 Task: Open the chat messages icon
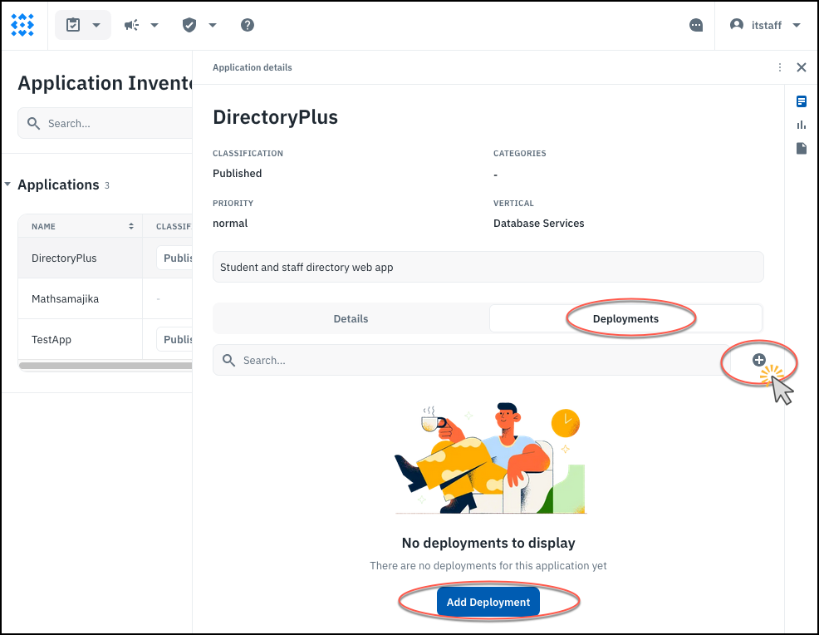pyautogui.click(x=696, y=26)
